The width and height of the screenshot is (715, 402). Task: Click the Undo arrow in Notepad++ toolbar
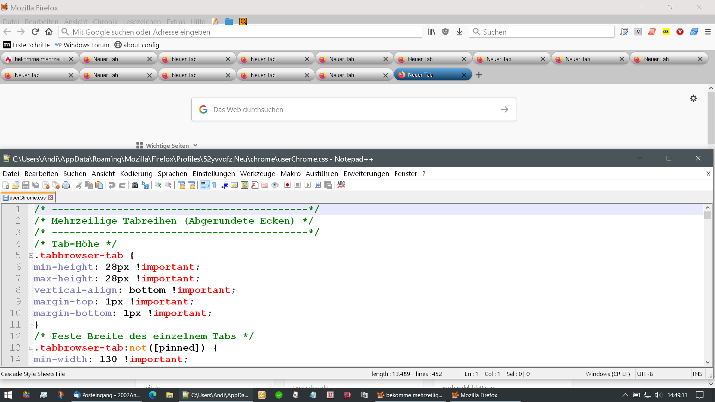[x=112, y=185]
